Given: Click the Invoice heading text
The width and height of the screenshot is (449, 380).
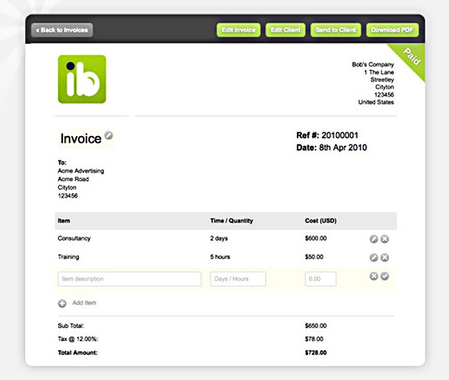Looking at the screenshot, I should pos(81,139).
